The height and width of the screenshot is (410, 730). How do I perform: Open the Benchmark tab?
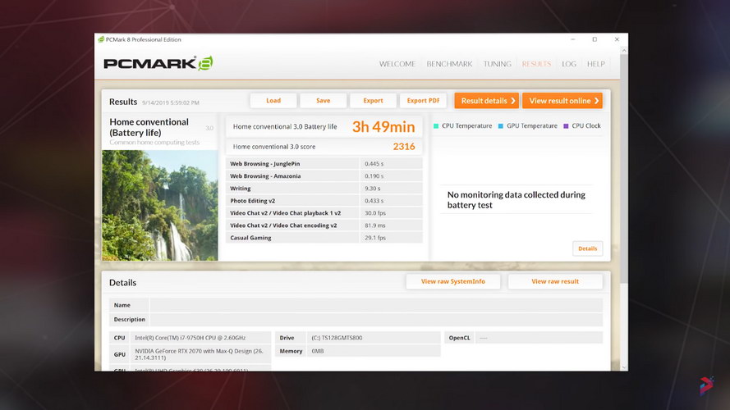449,64
